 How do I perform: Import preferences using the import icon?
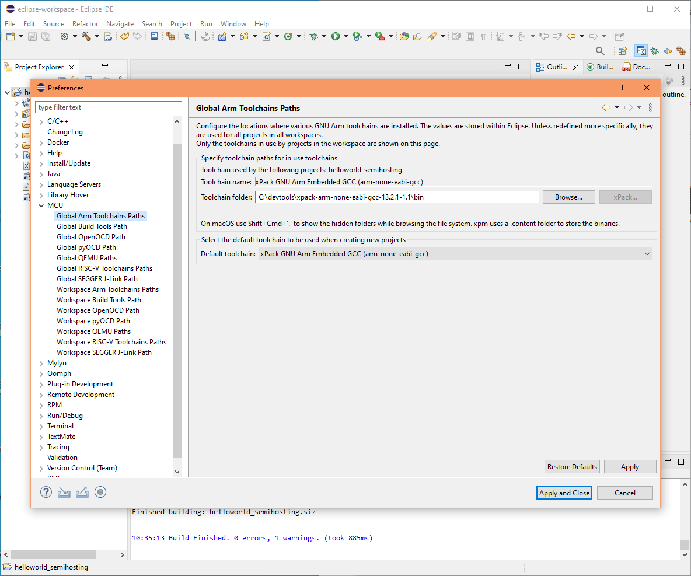pyautogui.click(x=64, y=492)
